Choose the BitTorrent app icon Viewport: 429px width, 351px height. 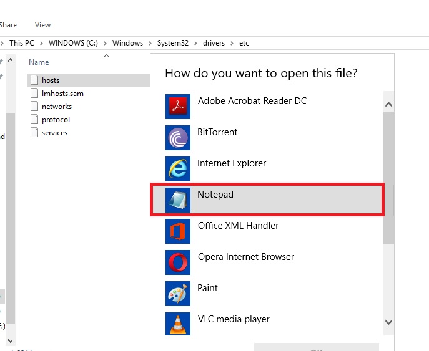point(178,138)
